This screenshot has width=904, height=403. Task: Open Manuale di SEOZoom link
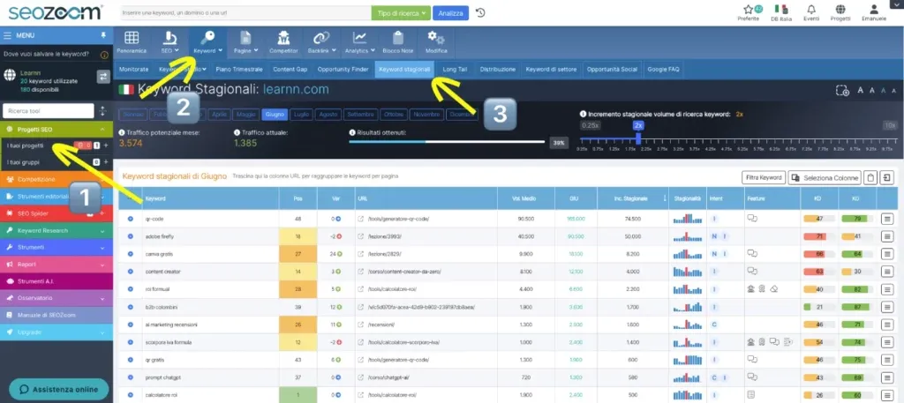click(x=56, y=315)
